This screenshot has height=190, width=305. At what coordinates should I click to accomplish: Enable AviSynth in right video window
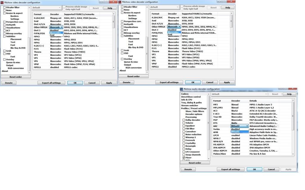click(122, 24)
